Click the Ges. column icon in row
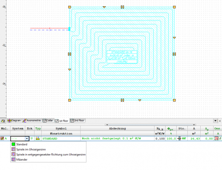Image resolution: width=222 pixels, height=170 pixels. [216, 138]
